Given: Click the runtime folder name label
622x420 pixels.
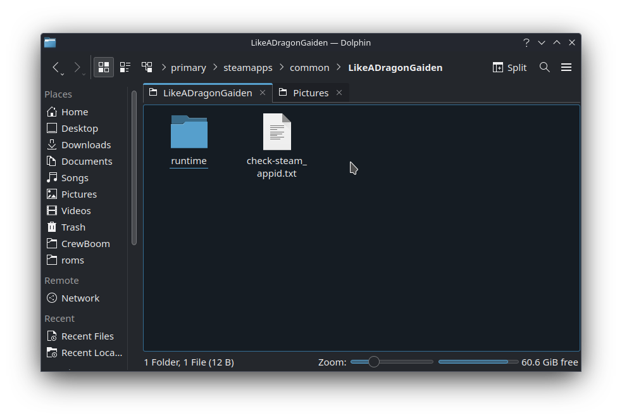Looking at the screenshot, I should point(189,161).
